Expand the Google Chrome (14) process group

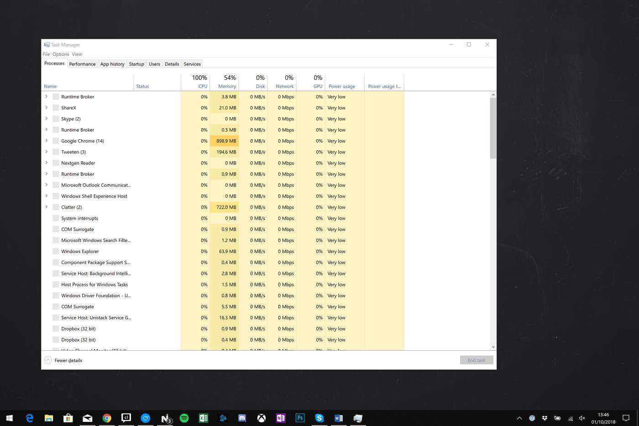click(x=46, y=141)
